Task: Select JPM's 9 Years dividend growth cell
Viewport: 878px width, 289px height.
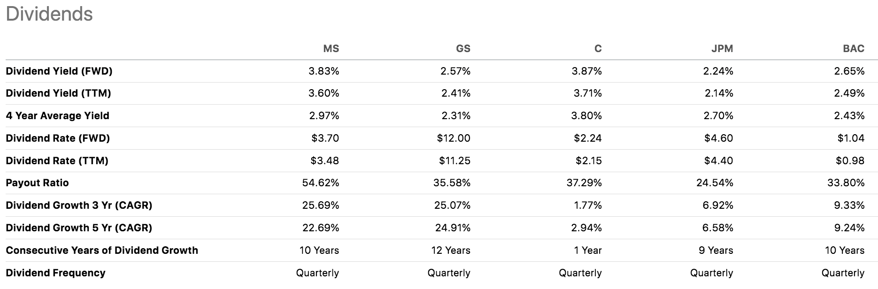Action: (x=716, y=251)
